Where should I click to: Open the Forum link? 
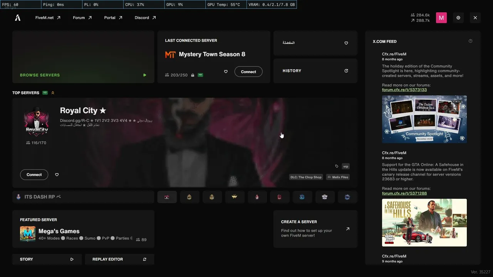click(x=82, y=18)
